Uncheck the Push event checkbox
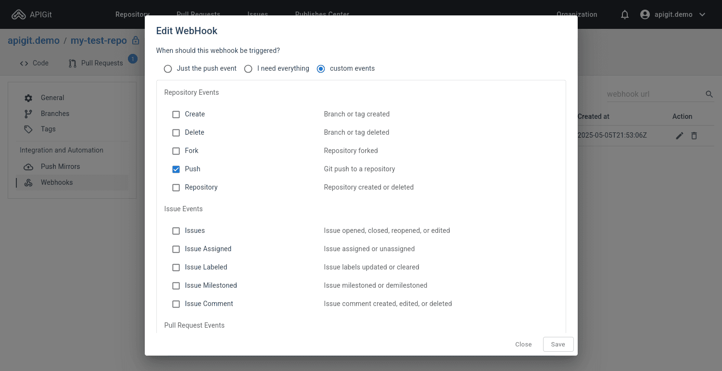This screenshot has height=371, width=722. click(x=176, y=169)
